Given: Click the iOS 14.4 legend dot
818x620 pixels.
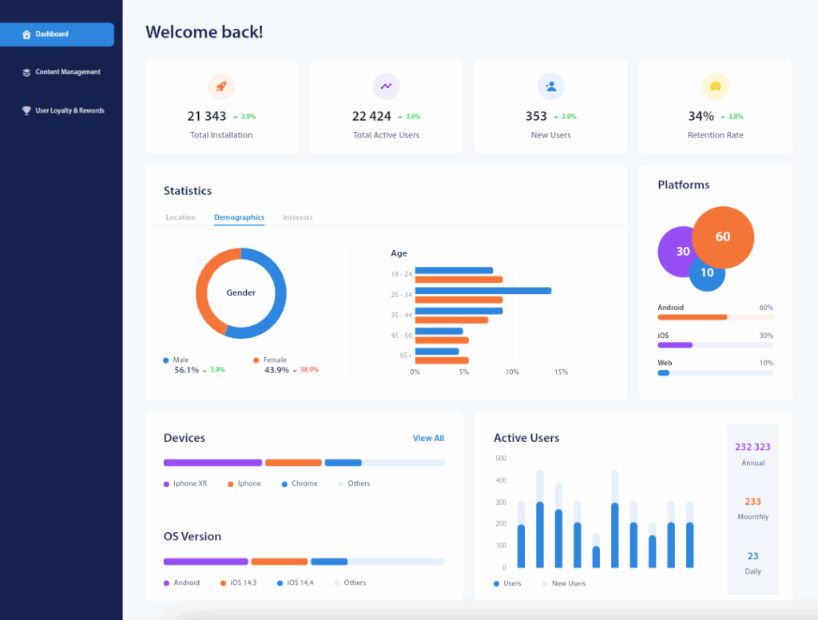Looking at the screenshot, I should pyautogui.click(x=280, y=583).
